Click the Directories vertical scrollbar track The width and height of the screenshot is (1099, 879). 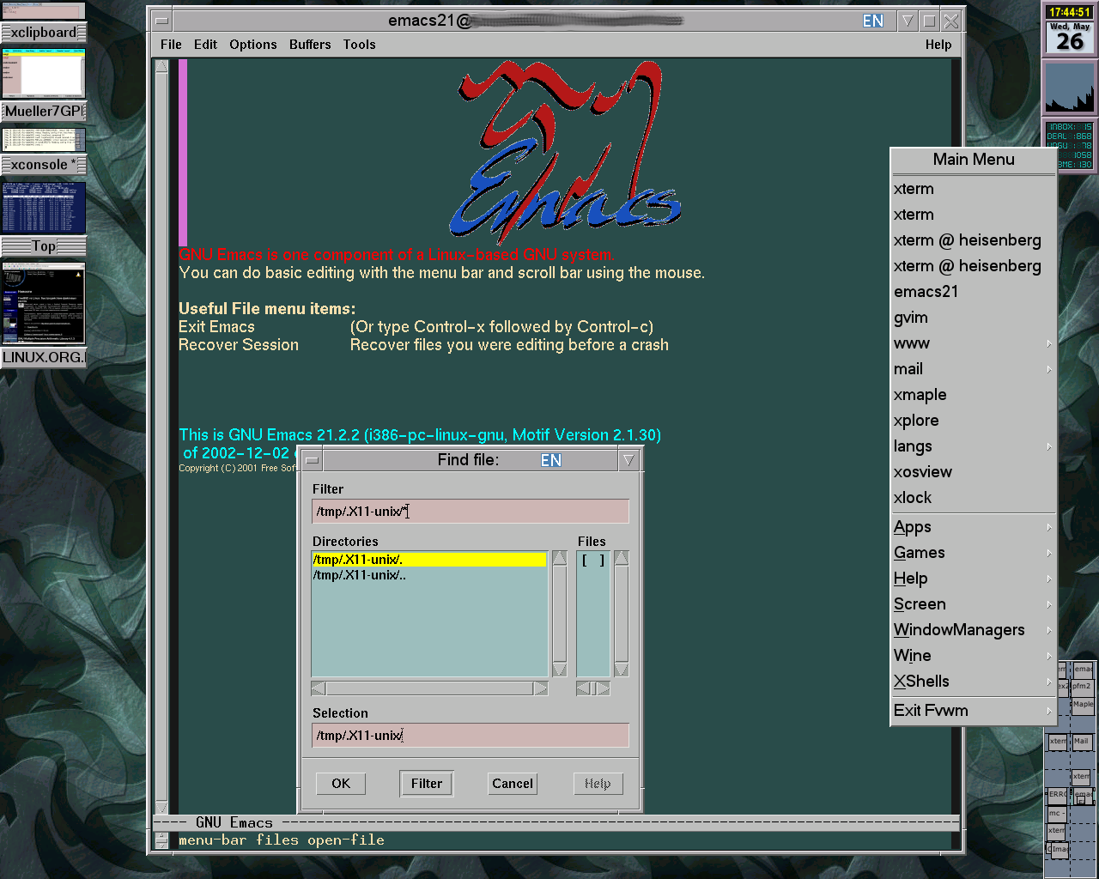pos(560,614)
